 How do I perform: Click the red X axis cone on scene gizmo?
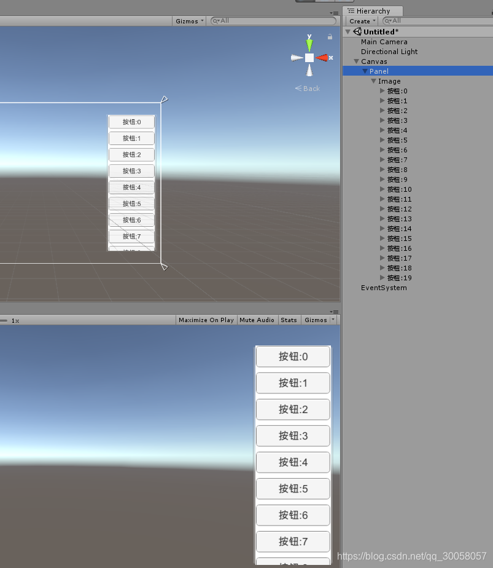click(322, 58)
